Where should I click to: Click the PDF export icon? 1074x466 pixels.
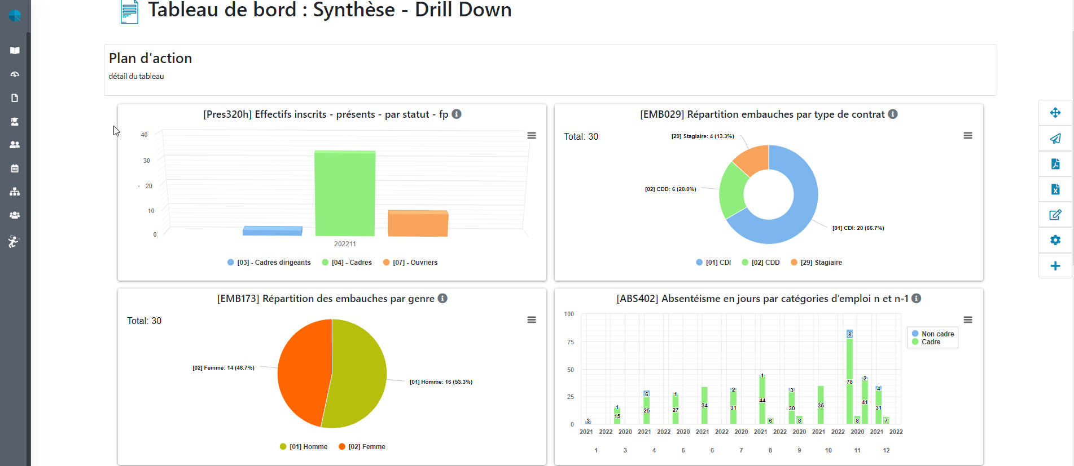click(x=1055, y=164)
